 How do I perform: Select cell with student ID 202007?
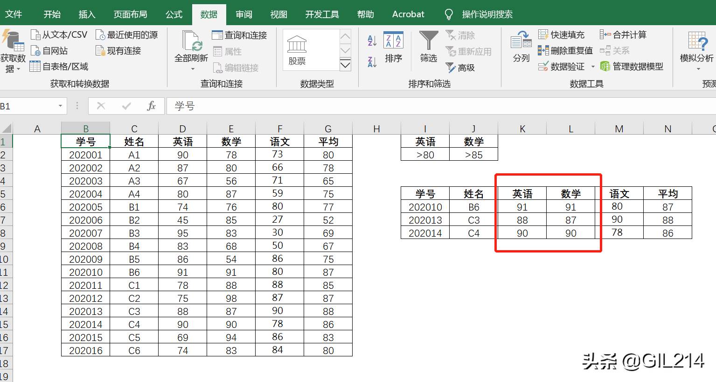pyautogui.click(x=85, y=233)
